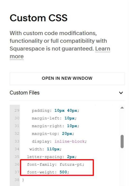Click line number 38 in gutter
The width and height of the screenshot is (129, 186).
17,180
